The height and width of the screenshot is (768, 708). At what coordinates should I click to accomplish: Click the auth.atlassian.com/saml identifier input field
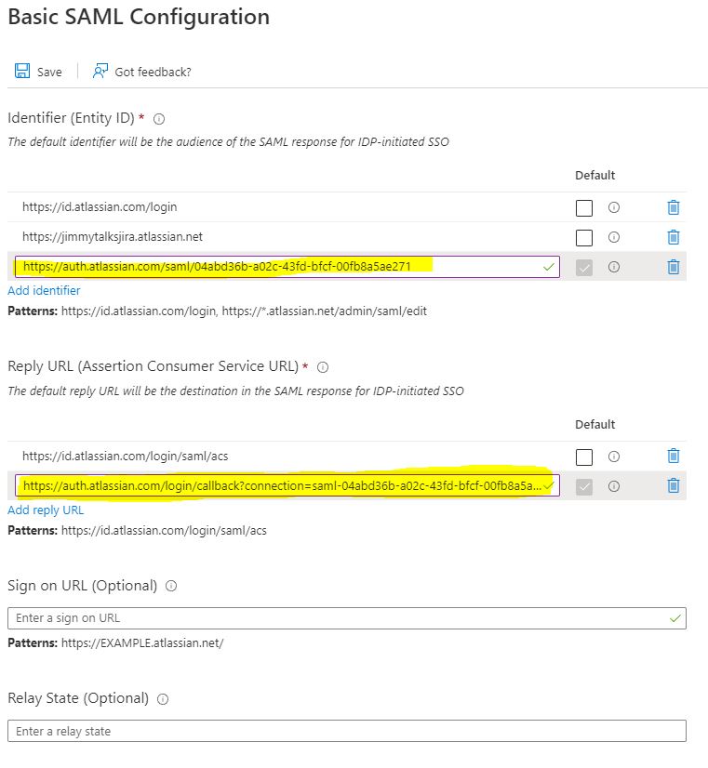tap(287, 267)
